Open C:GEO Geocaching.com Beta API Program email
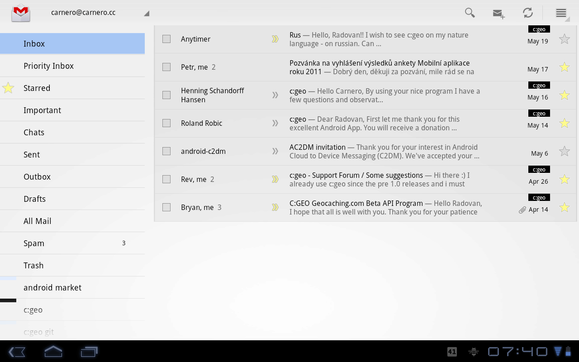The image size is (579, 362). [365, 207]
